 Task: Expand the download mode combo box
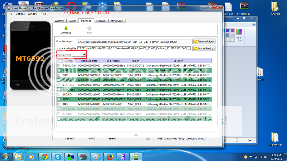pyautogui.click(x=84, y=55)
